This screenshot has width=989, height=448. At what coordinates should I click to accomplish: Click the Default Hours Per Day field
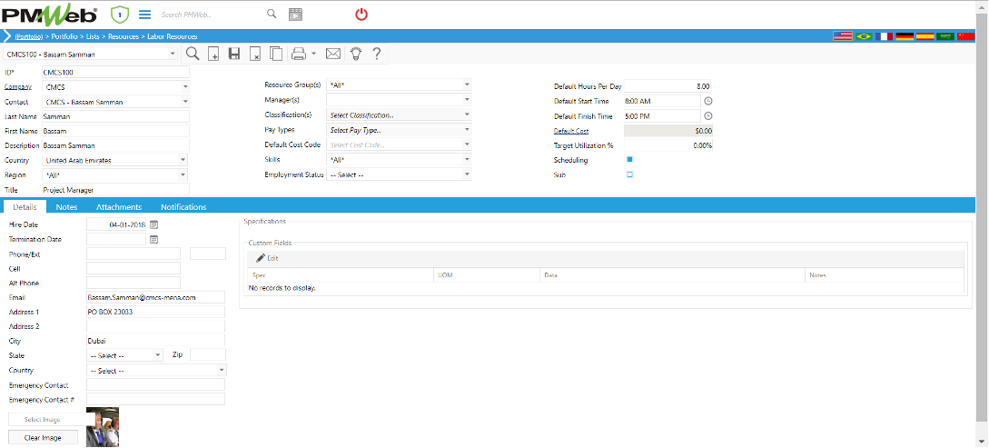click(x=668, y=85)
